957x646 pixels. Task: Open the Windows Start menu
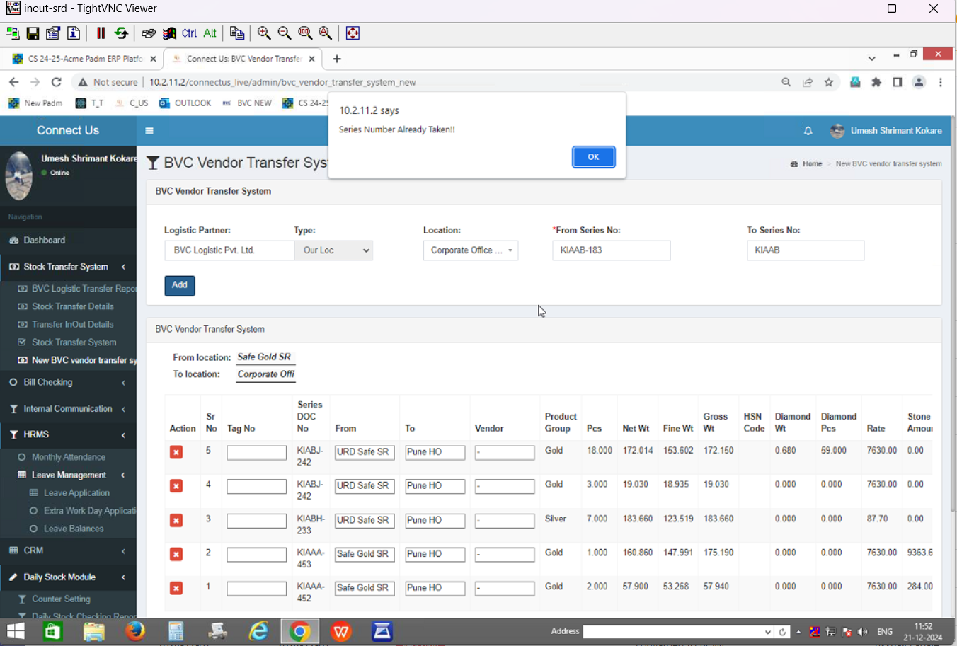pos(15,631)
